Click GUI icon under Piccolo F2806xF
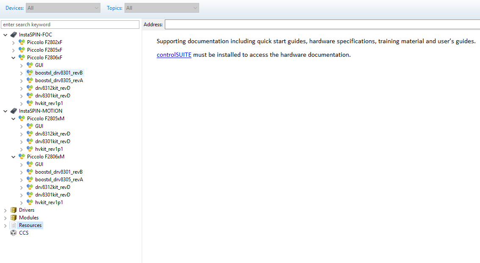 click(30, 65)
